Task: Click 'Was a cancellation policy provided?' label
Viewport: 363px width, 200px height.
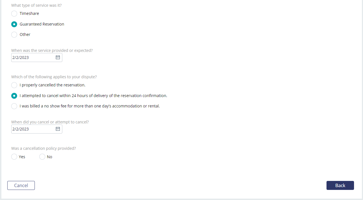Action: pyautogui.click(x=44, y=148)
